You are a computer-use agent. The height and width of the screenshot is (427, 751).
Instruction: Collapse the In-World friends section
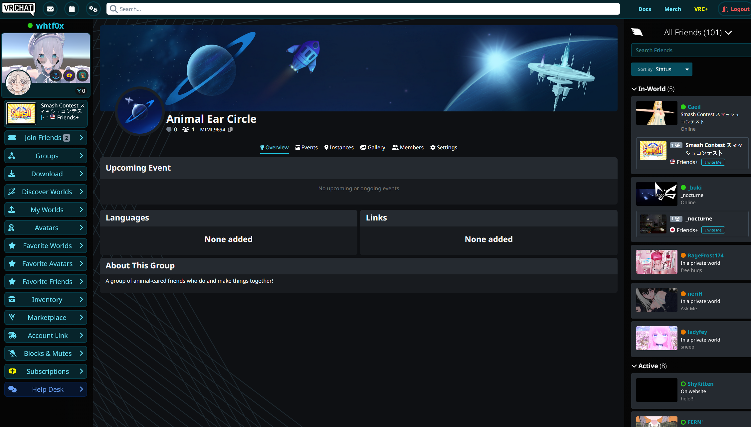[634, 89]
